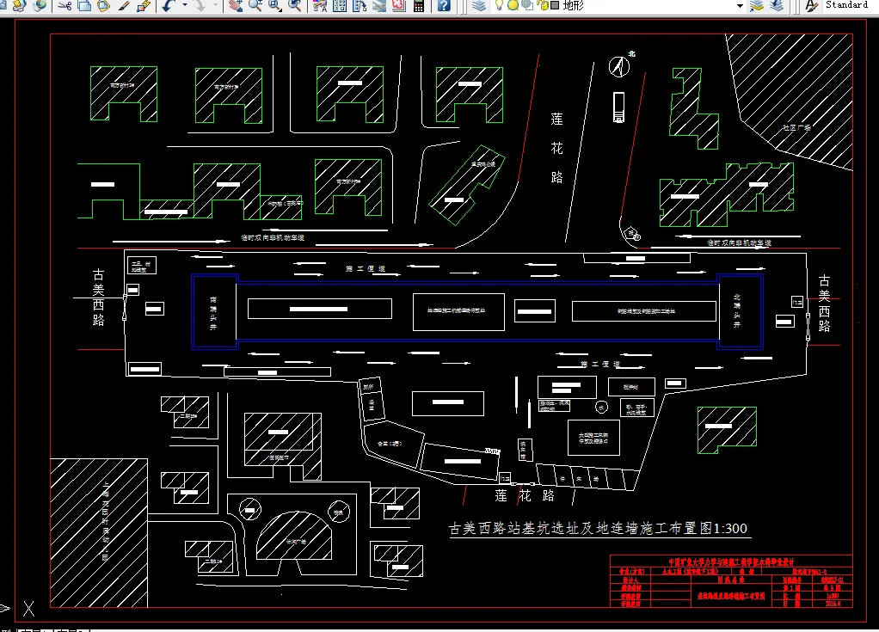Expand the 地形 layer dropdown list
Viewport: 879px width, 632px height.
740,6
